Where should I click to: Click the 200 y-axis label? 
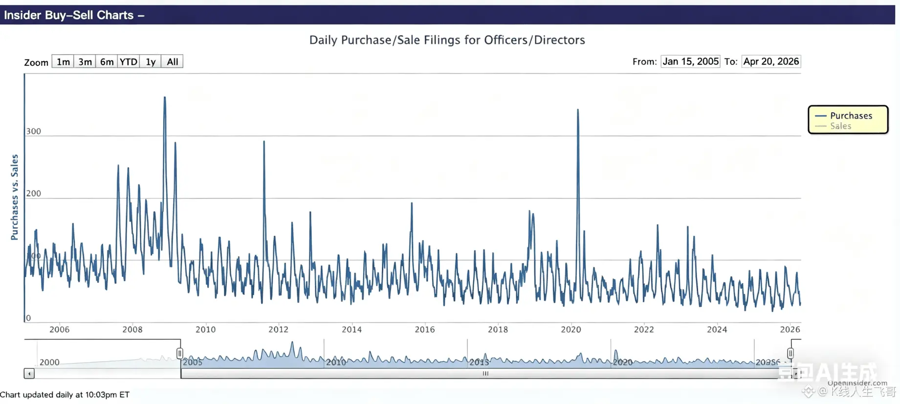click(x=34, y=194)
